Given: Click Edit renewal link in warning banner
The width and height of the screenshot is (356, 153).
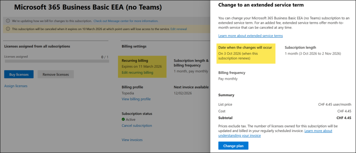Looking at the screenshot, I should click(179, 29).
